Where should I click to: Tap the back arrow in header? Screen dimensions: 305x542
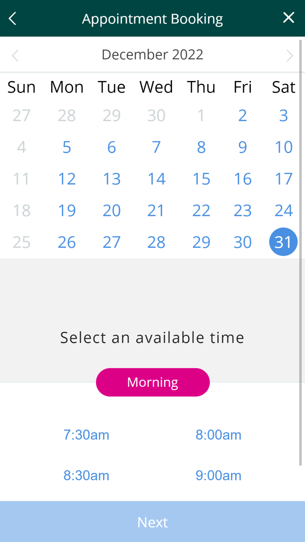[13, 18]
